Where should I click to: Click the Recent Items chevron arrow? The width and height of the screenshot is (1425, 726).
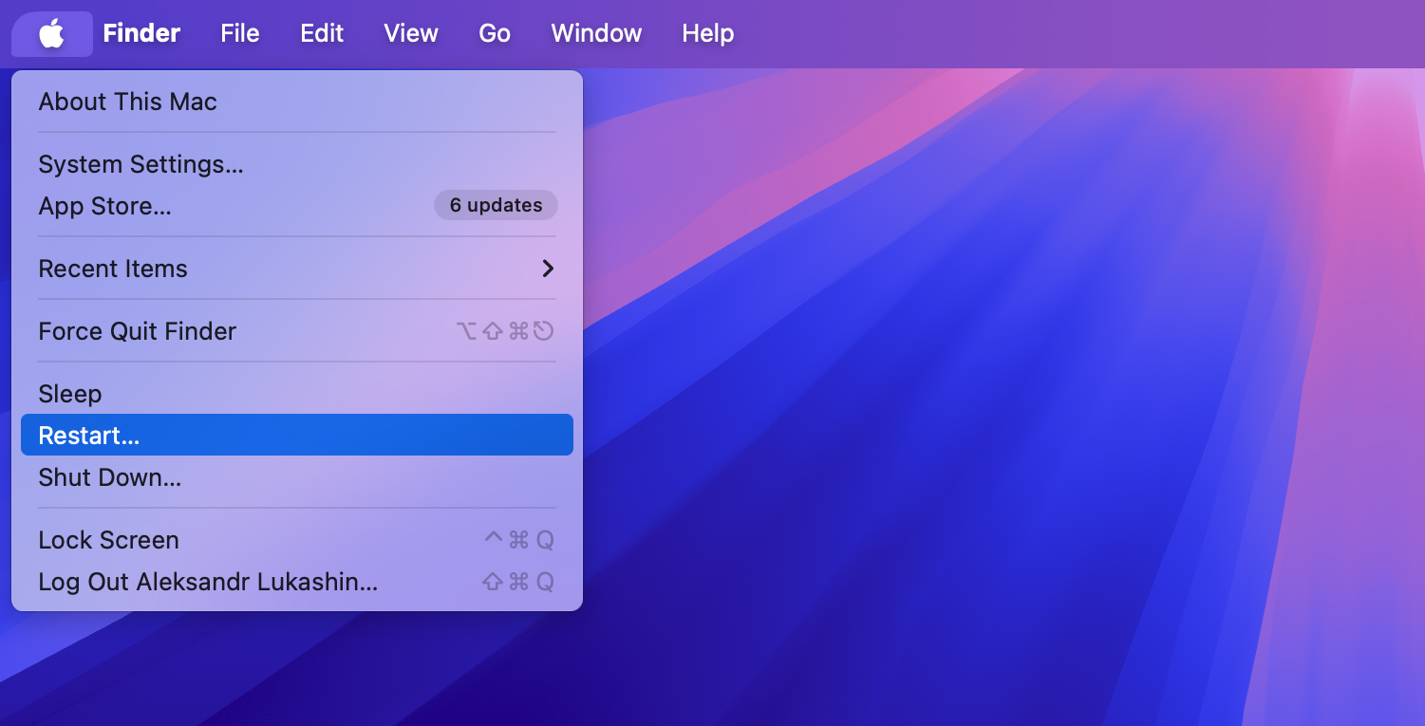pos(548,269)
